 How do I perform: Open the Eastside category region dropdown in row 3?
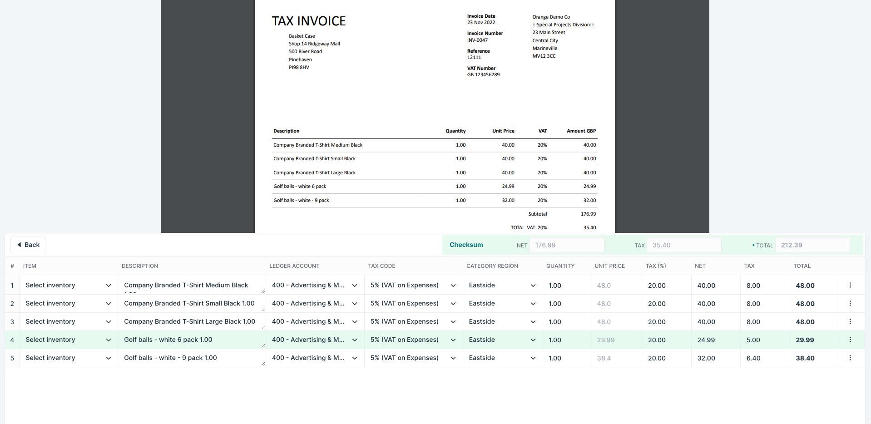tap(502, 321)
